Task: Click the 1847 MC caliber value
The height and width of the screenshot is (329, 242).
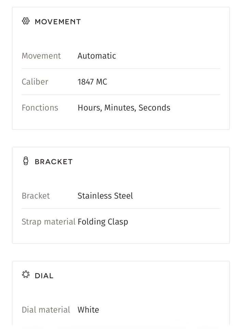Action: pyautogui.click(x=92, y=82)
